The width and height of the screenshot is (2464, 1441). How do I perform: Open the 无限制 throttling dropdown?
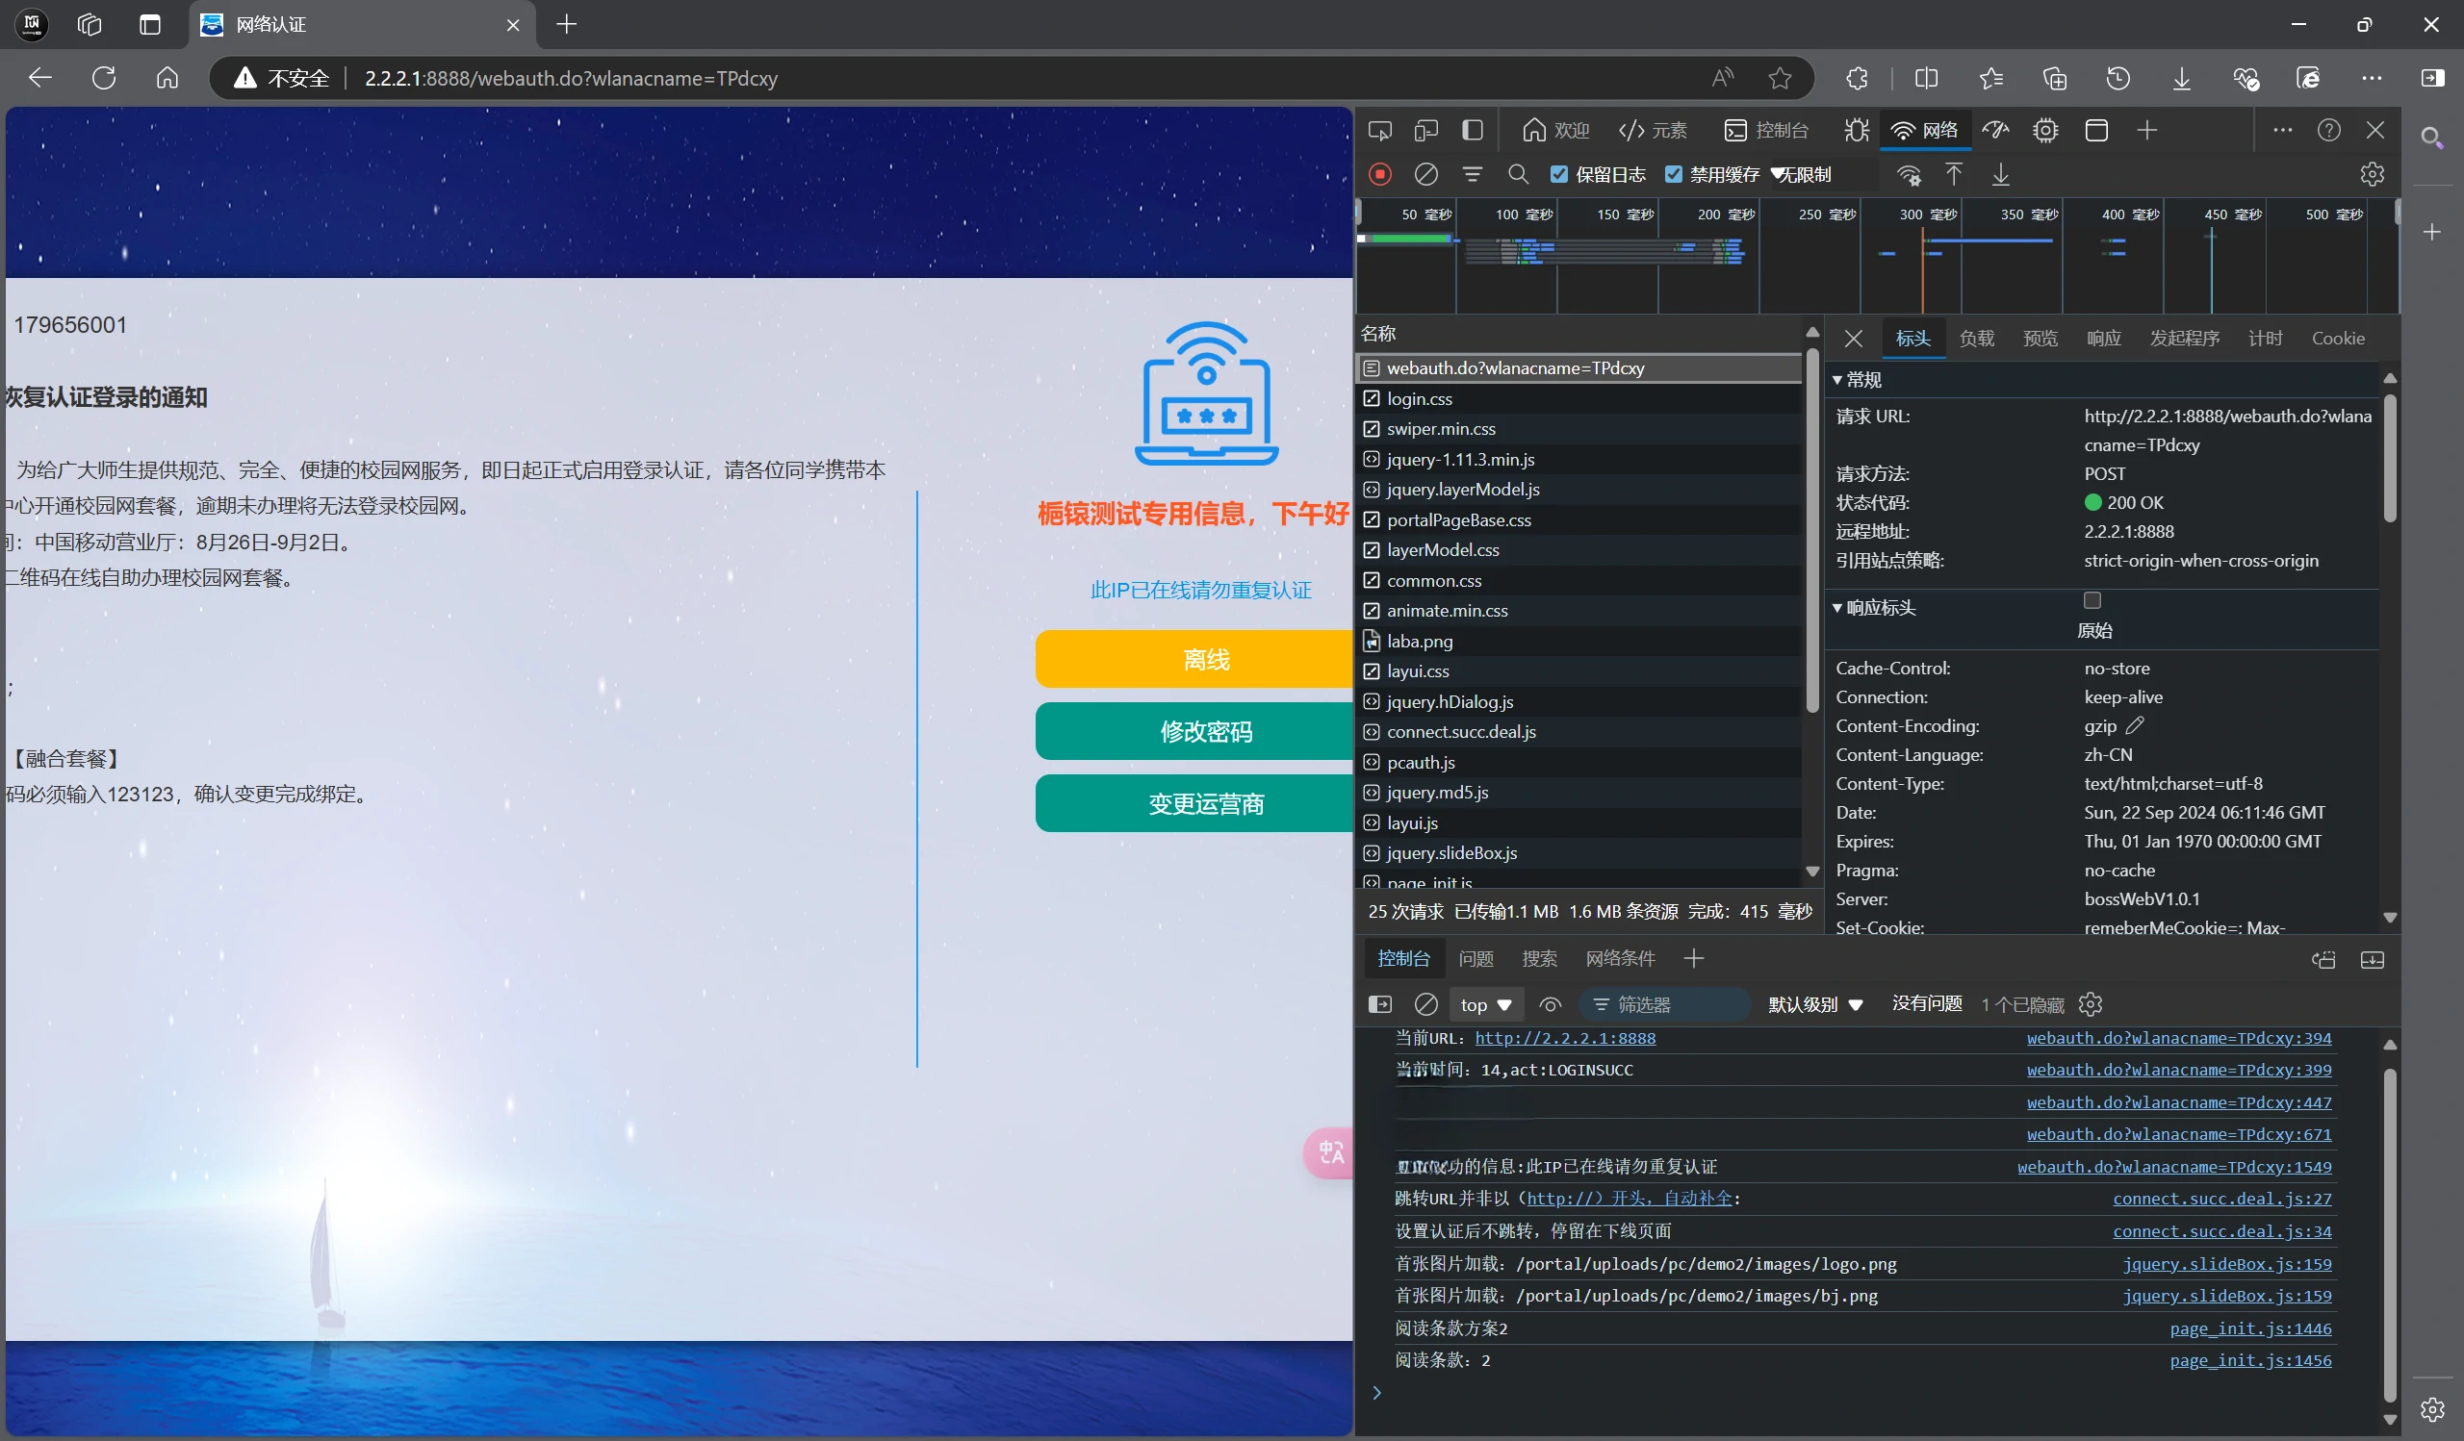click(1804, 174)
